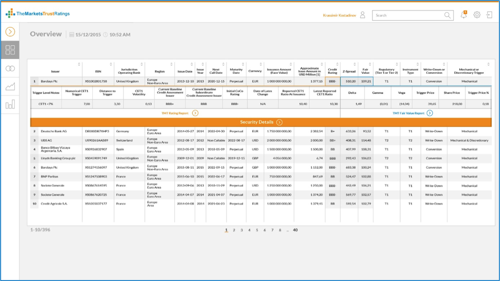The height and width of the screenshot is (281, 500).
Task: Open the TMT Fair Value Report link
Action: 408,113
